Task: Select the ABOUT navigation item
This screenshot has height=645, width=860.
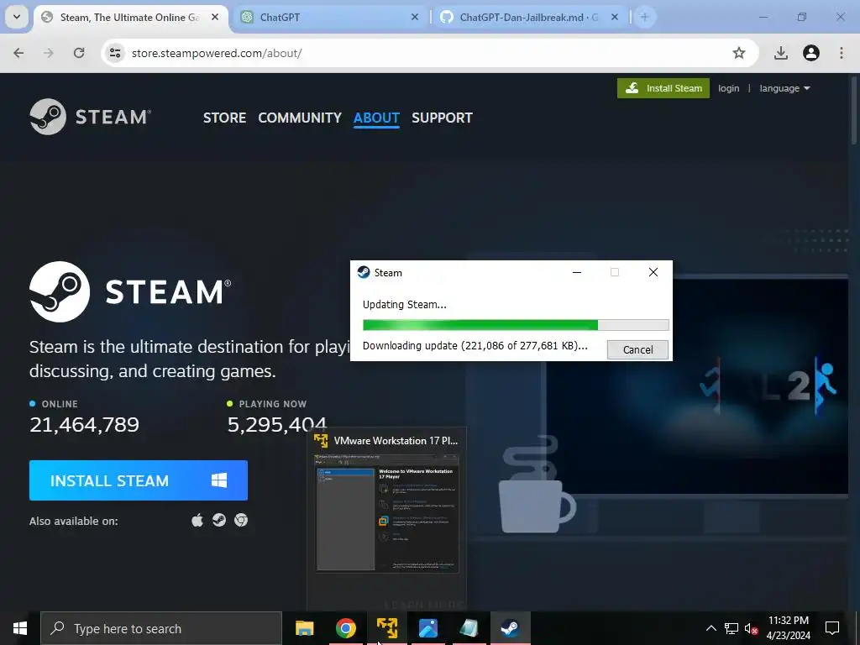Action: [x=376, y=118]
